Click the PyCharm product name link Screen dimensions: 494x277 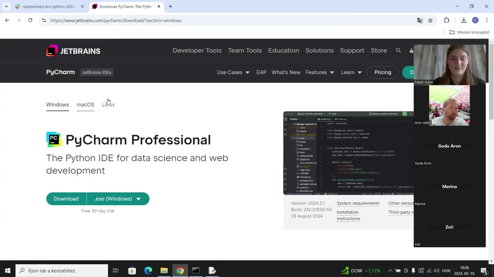(x=61, y=72)
